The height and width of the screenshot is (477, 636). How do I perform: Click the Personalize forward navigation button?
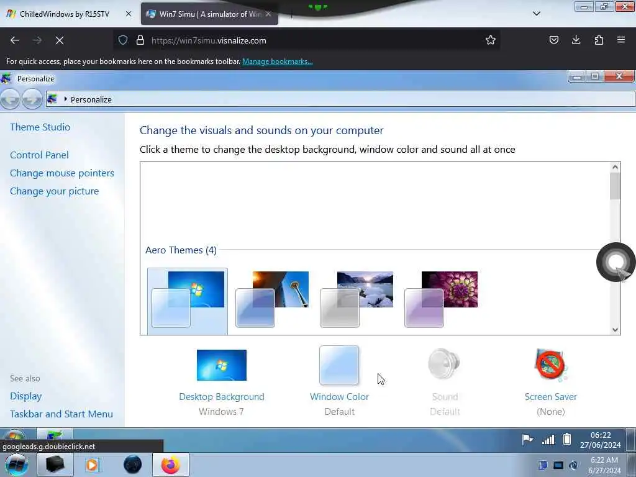[x=32, y=99]
